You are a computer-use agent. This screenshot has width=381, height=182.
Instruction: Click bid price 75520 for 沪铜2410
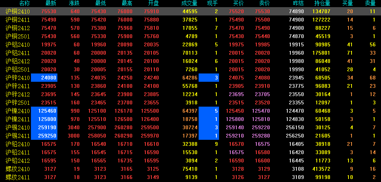(237, 11)
